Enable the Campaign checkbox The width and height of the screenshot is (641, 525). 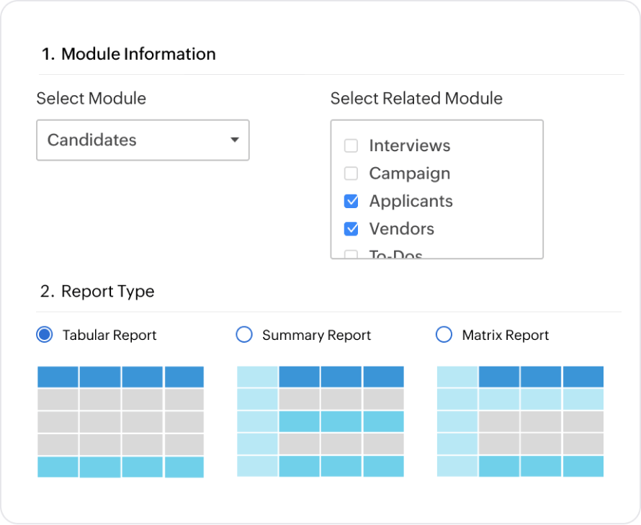(351, 174)
